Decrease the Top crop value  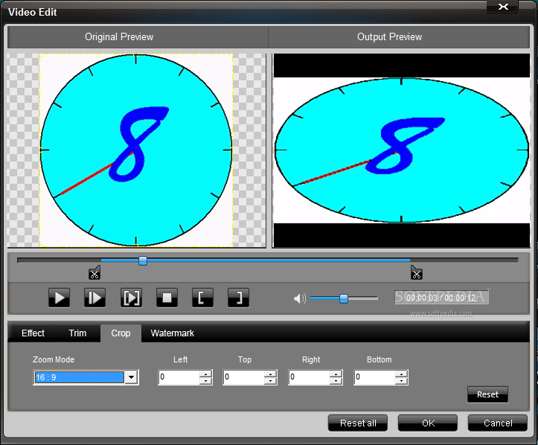coord(270,381)
